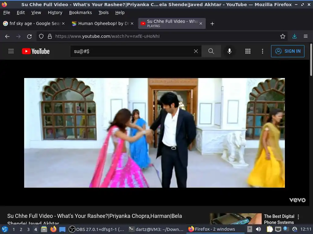Click the blue show desktop icon in the taskbar
Image resolution: width=313 pixels, height=234 pixels.
62,229
